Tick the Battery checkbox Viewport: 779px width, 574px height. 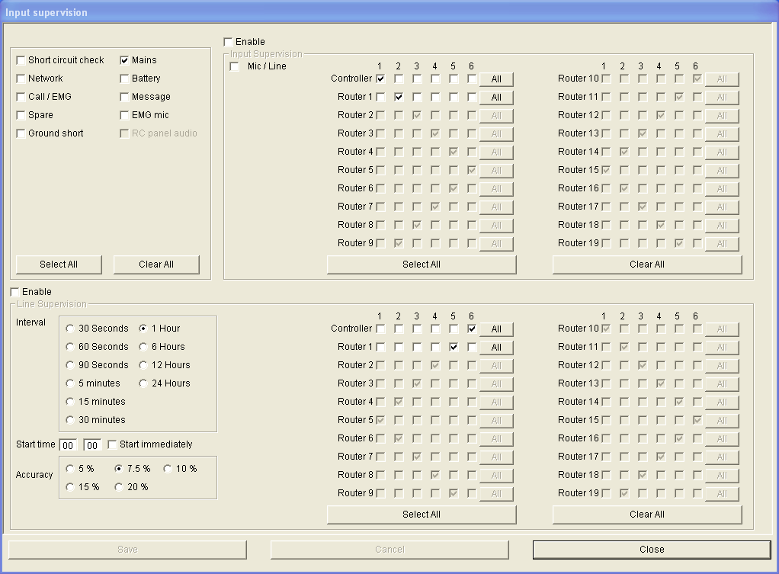(124, 79)
